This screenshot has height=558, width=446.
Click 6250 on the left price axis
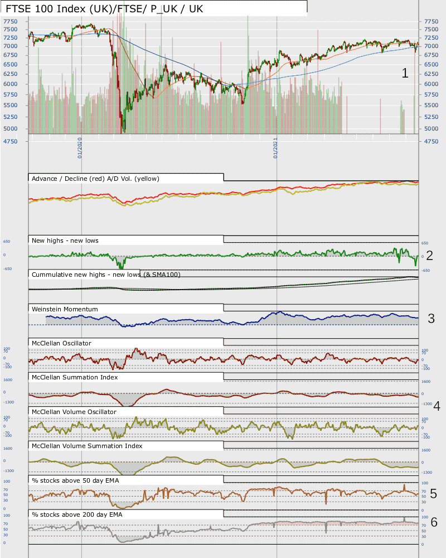[11, 74]
